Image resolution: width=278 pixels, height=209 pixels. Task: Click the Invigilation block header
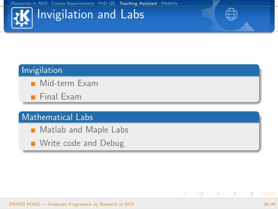[139, 70]
